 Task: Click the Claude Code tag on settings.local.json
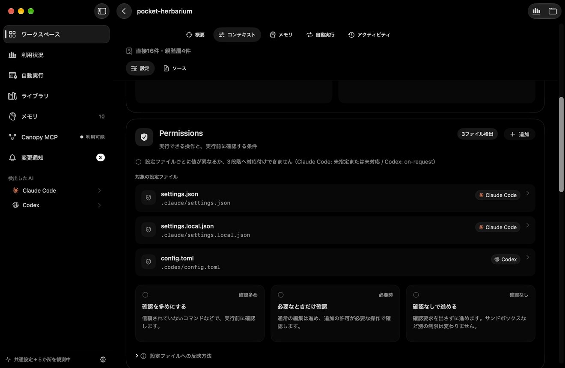(498, 227)
